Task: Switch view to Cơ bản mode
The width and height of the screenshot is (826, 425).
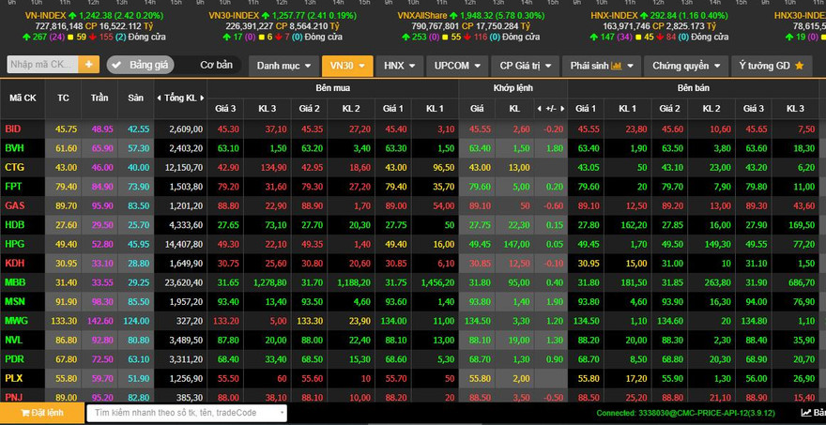Action: click(216, 65)
